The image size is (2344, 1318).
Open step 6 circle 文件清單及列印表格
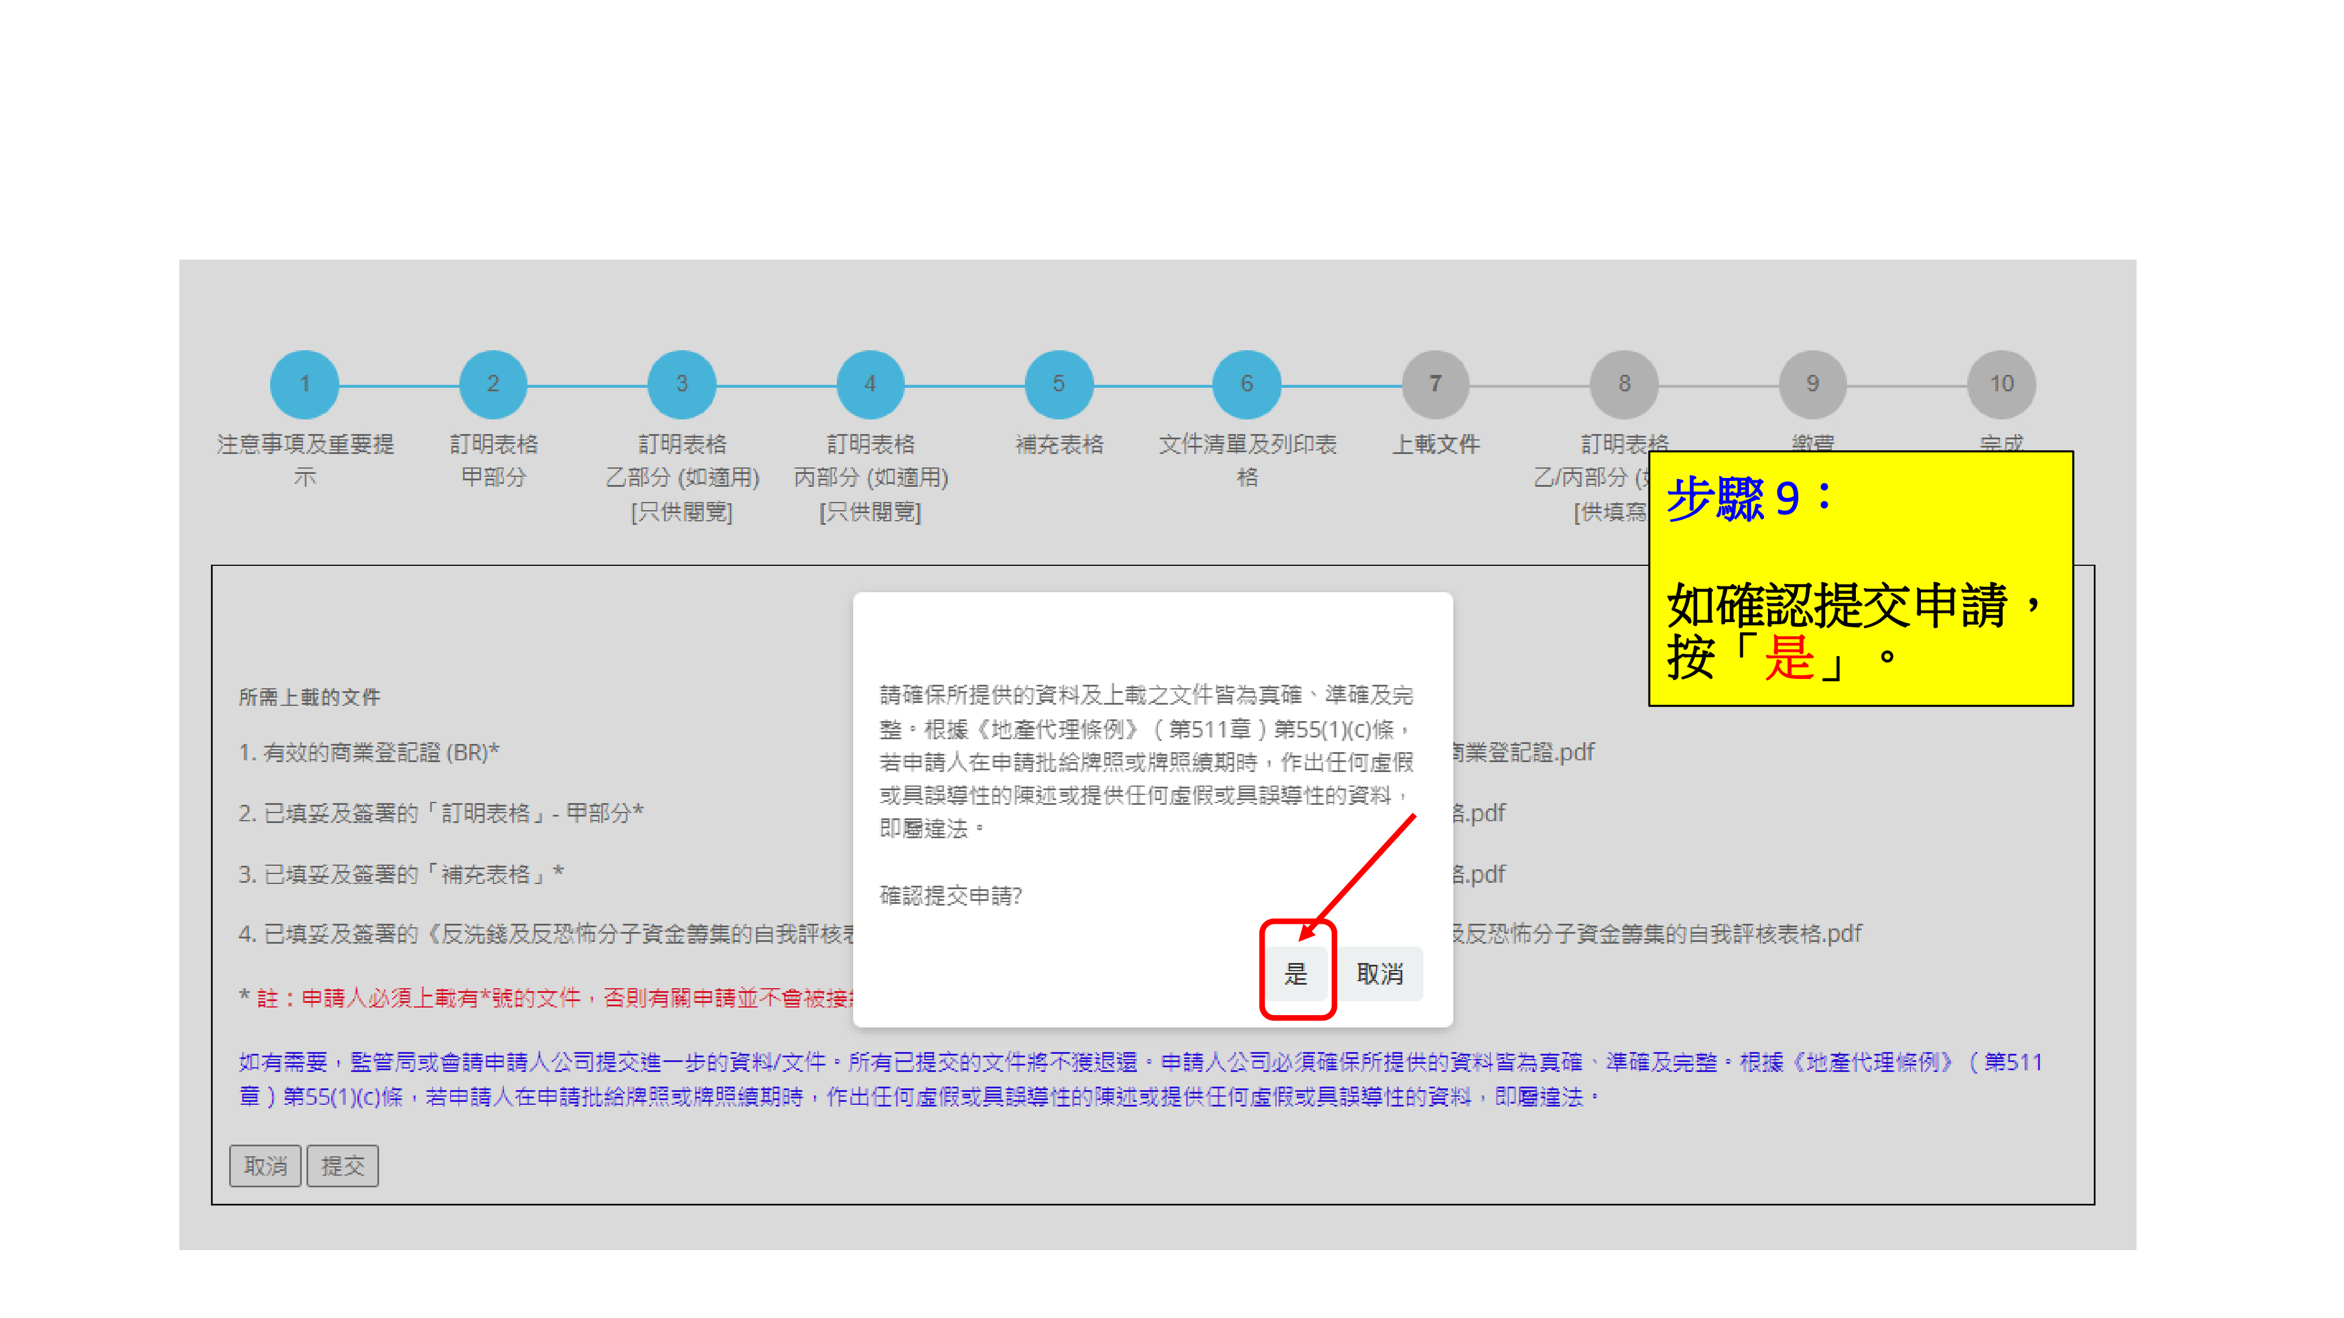click(1246, 384)
